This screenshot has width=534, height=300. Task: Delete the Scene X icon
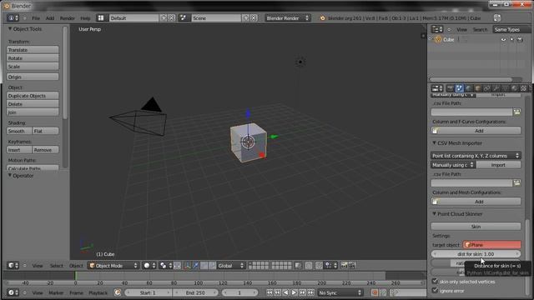(254, 18)
